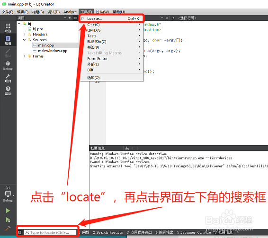Screen dimensions: 268x238
Task: Expand the Headers folder
Action: pos(24,35)
